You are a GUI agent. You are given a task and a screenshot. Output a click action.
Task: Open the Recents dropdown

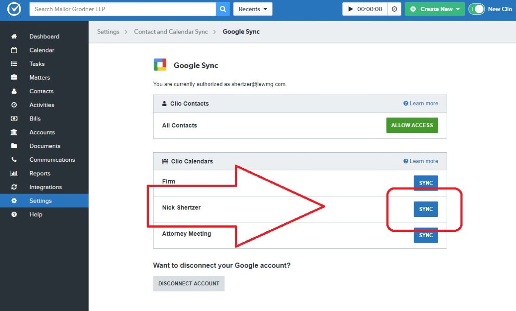coord(253,9)
